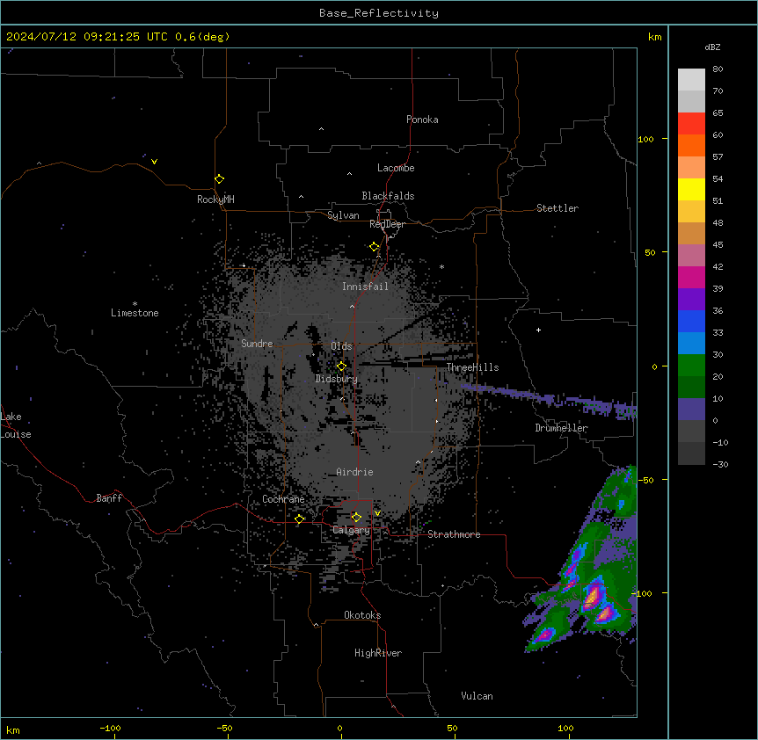
Task: Pick the blue 36 dBZ legend swatch
Action: click(691, 321)
